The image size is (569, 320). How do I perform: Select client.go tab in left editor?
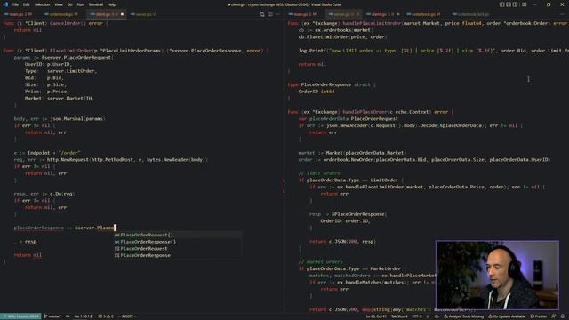click(x=106, y=14)
